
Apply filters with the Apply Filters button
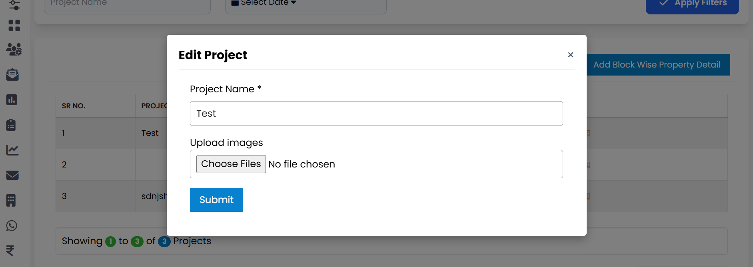[x=692, y=3]
